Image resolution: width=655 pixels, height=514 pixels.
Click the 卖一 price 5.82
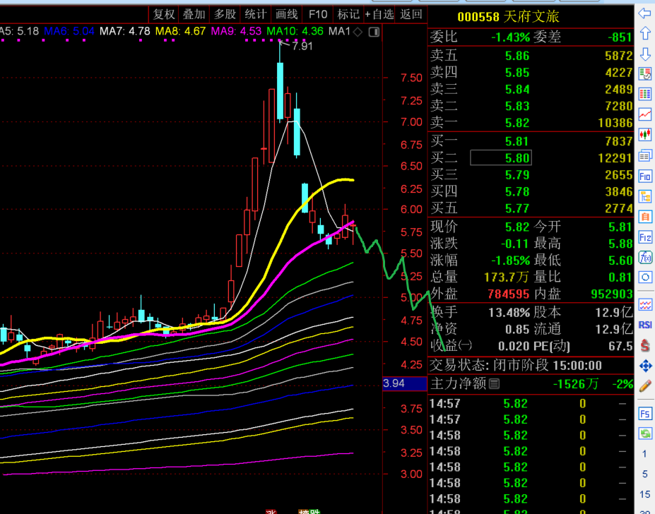pyautogui.click(x=517, y=123)
